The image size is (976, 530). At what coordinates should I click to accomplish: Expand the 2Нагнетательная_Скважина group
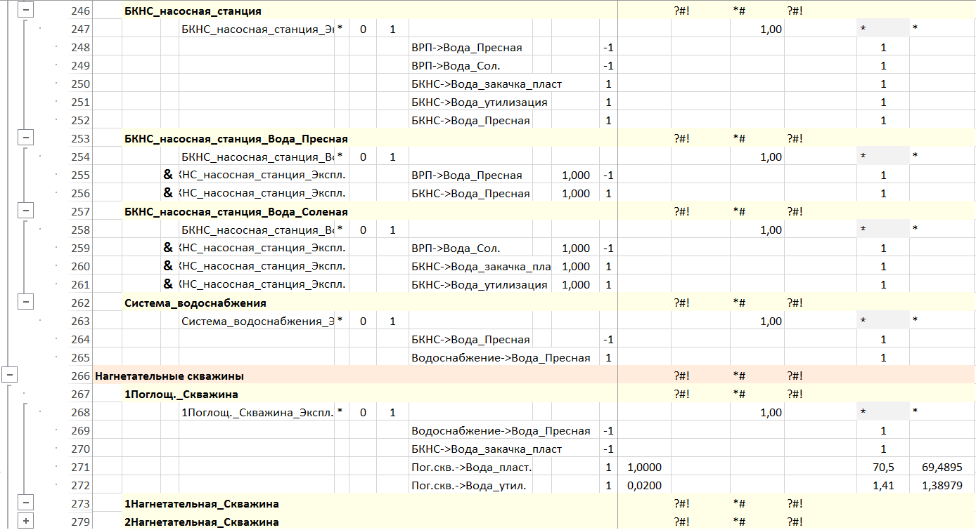[x=26, y=521]
